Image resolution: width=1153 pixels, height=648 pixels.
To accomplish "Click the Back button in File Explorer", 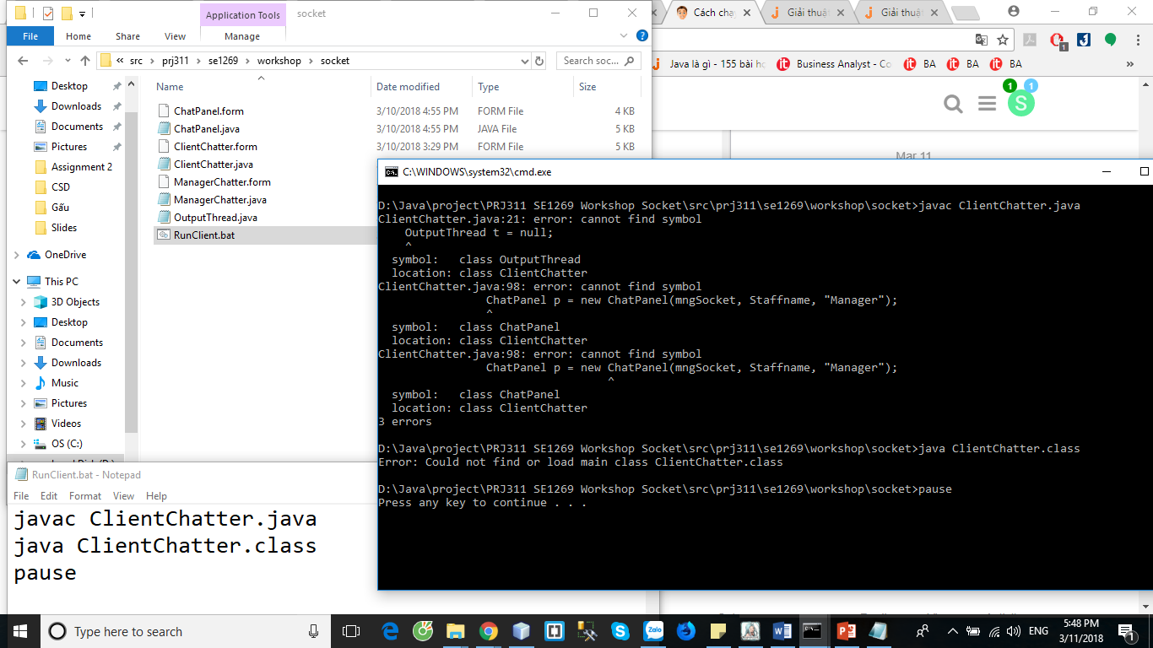I will (22, 60).
